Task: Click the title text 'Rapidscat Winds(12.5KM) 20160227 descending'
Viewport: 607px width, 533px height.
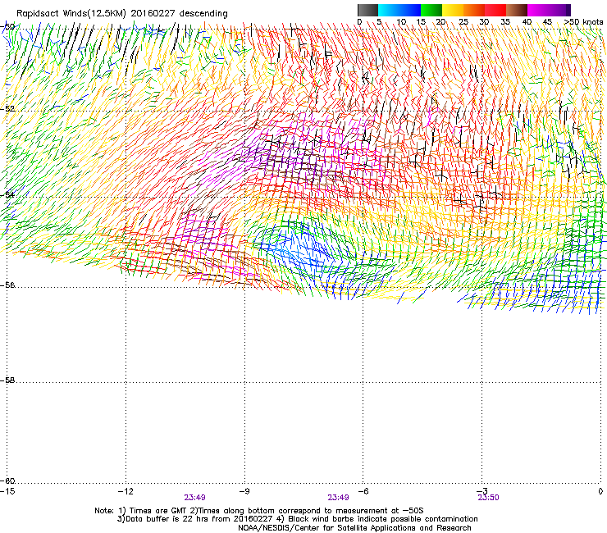Action: (122, 13)
